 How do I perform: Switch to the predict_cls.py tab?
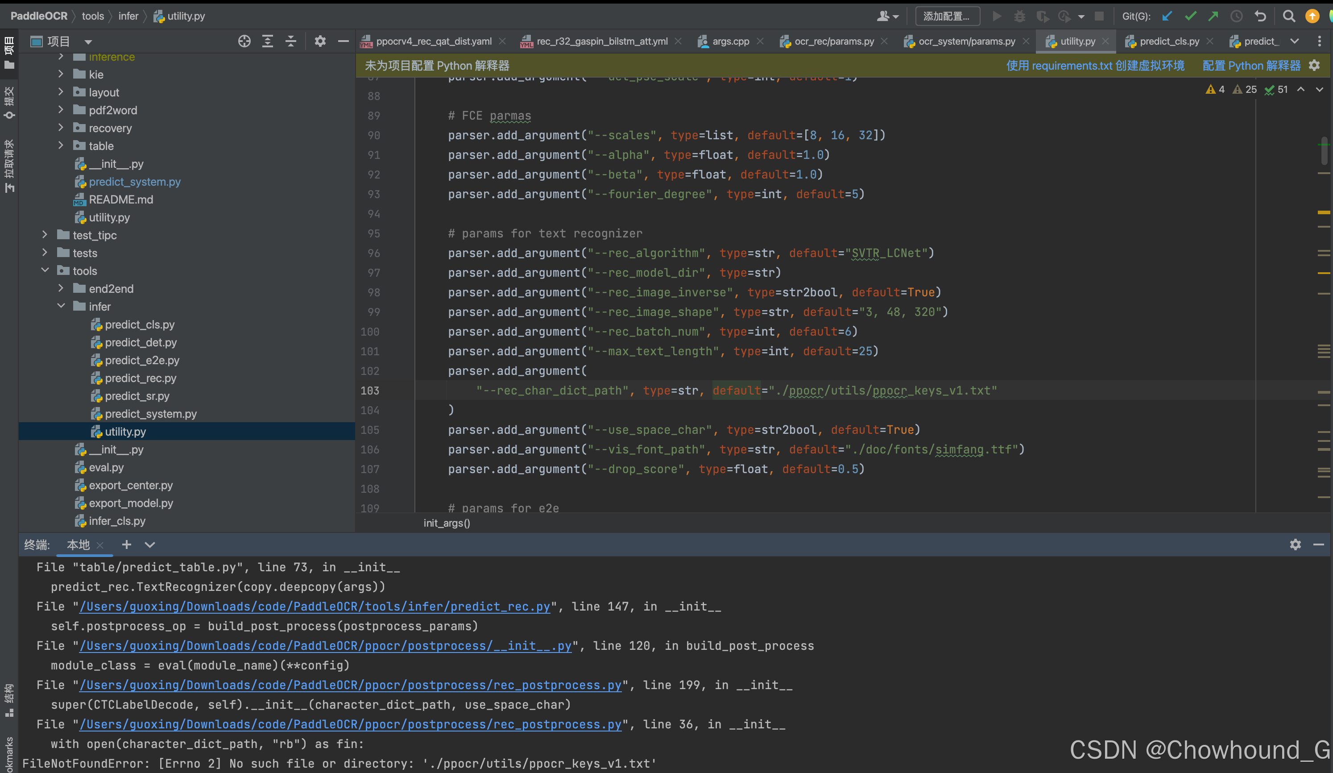tap(1168, 41)
